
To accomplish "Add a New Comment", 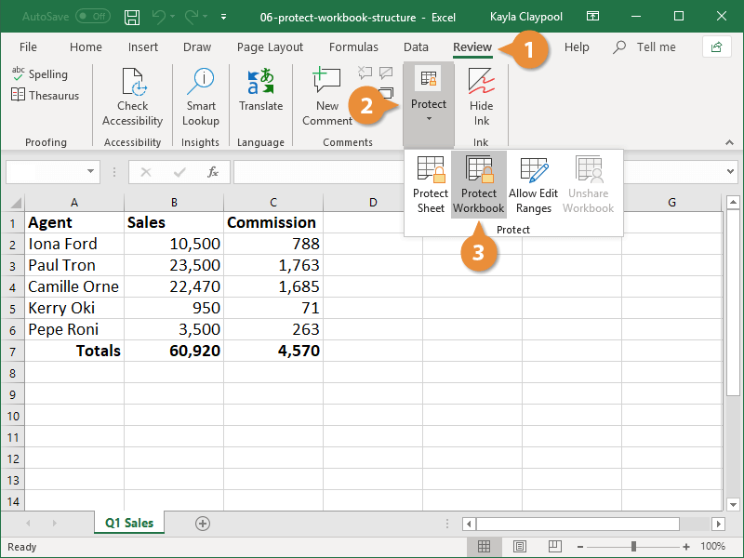I will 327,98.
